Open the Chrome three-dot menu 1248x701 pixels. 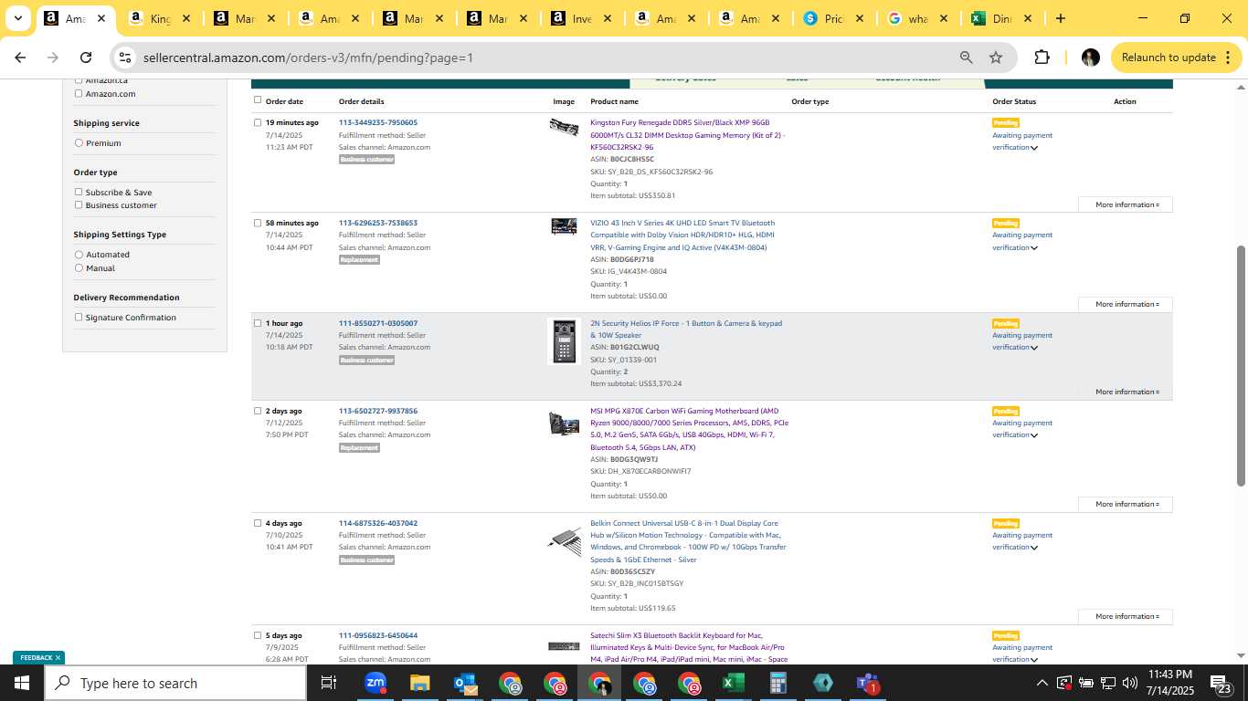(1226, 58)
